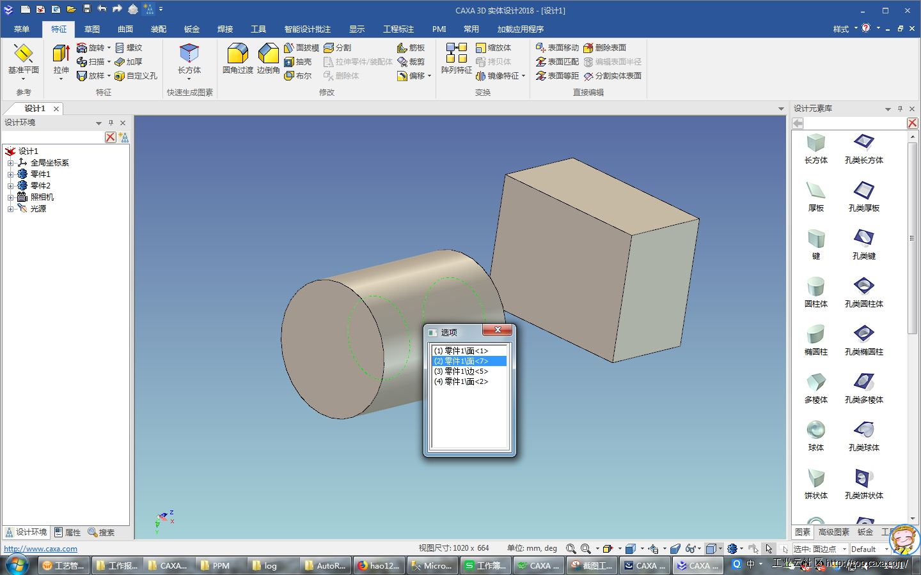Expand the 照相机 tree node
Screen dimensions: 921x575
(10, 197)
